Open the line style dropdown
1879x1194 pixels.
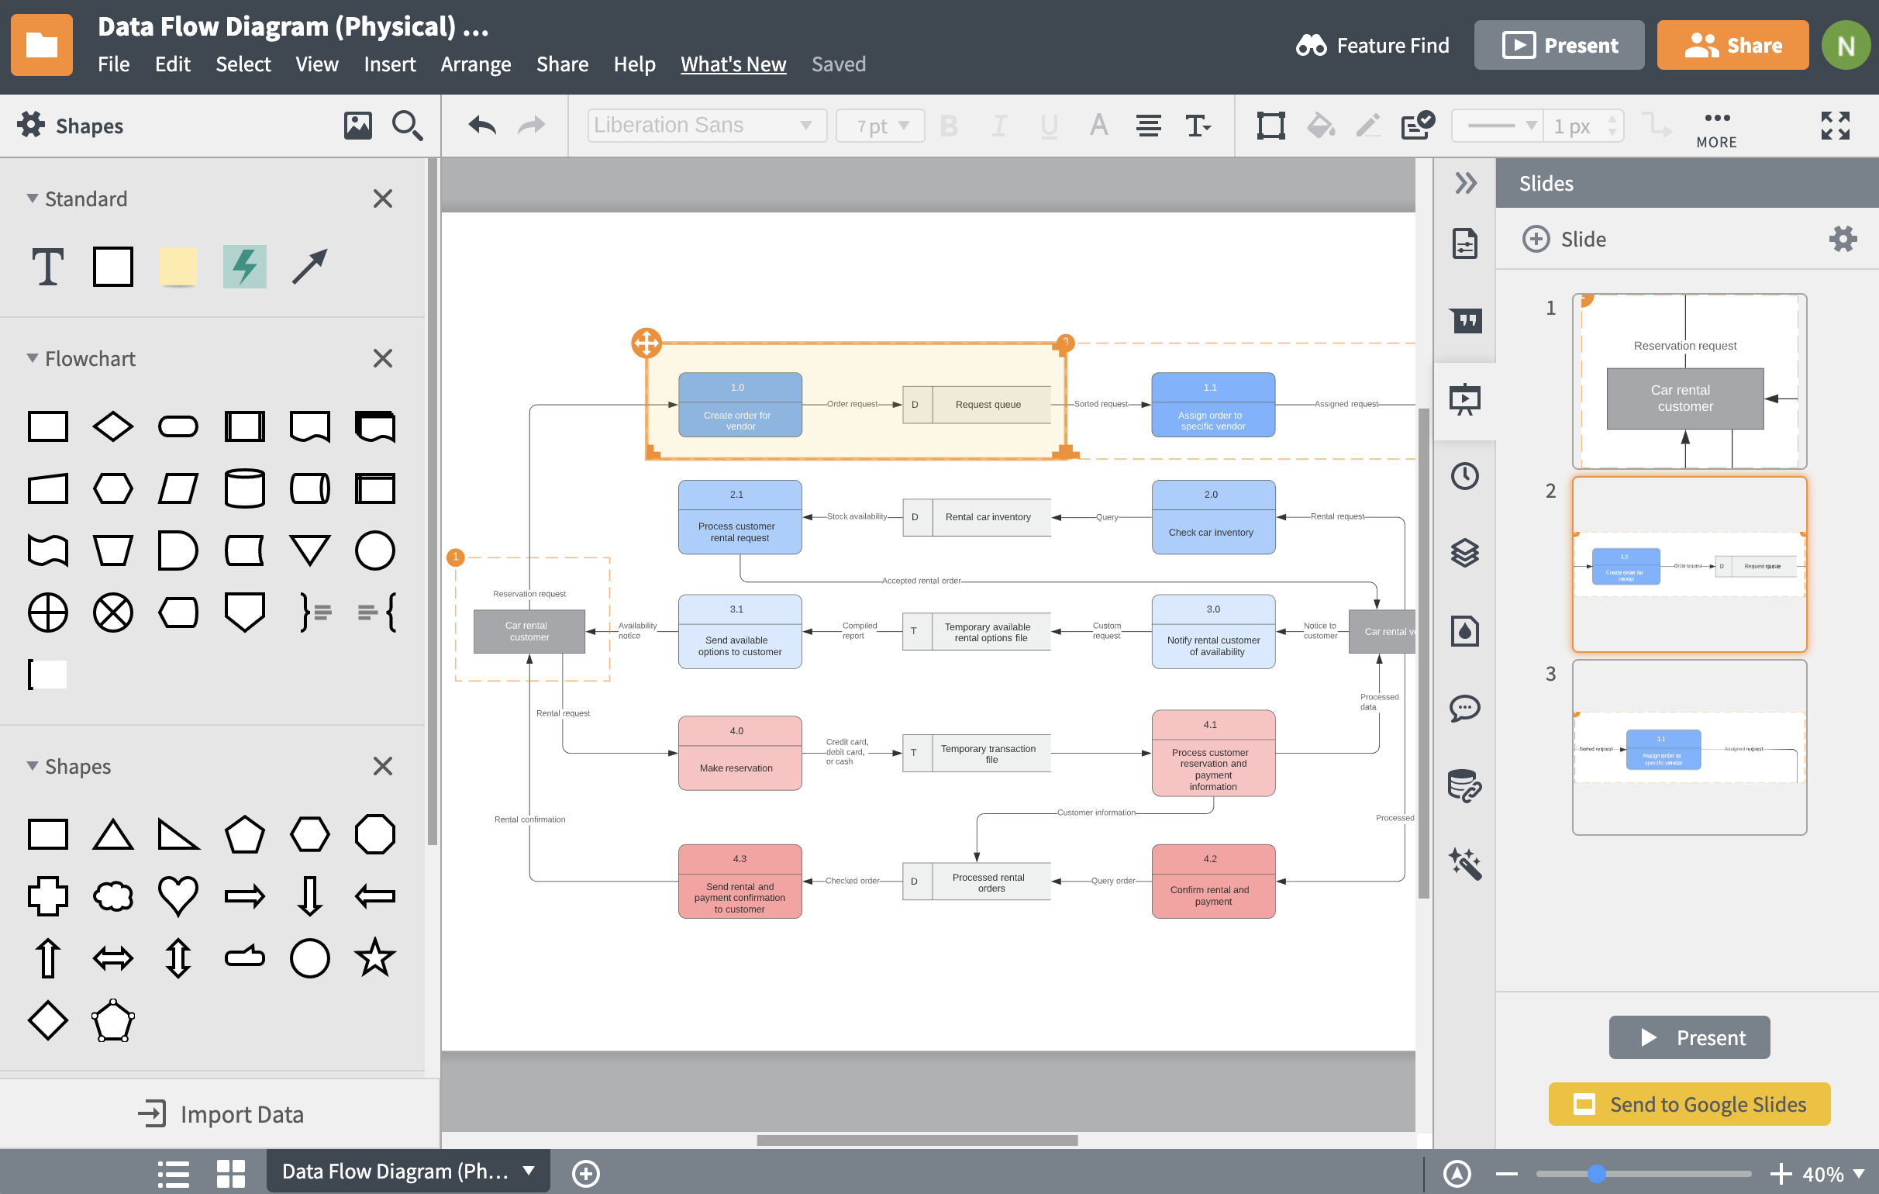coord(1498,125)
